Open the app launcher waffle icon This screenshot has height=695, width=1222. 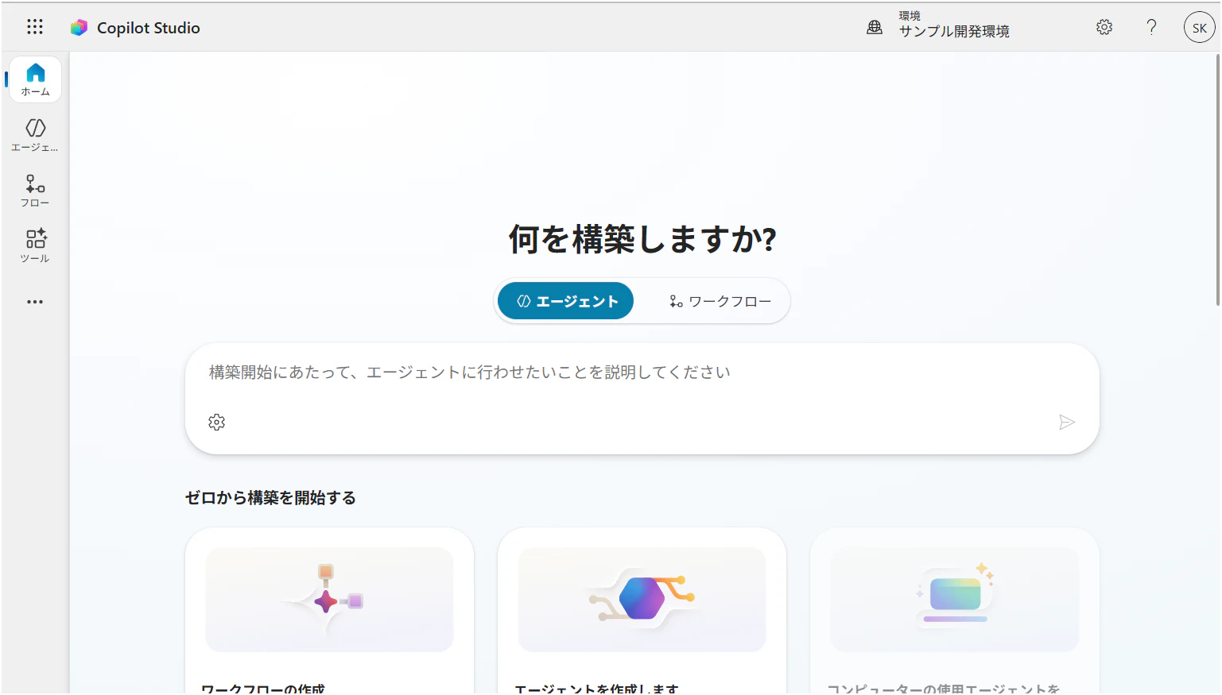pyautogui.click(x=35, y=27)
